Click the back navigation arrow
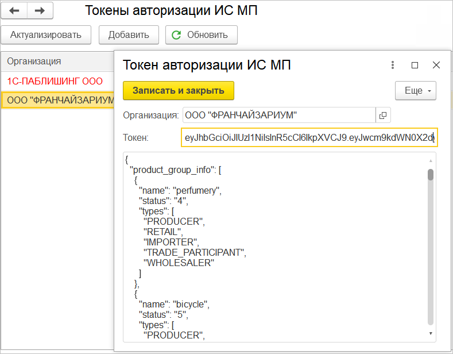 [14, 11]
